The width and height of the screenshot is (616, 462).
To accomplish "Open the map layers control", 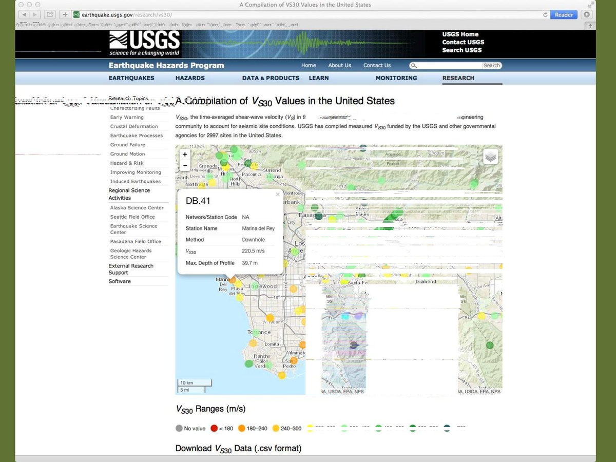I will tap(491, 157).
